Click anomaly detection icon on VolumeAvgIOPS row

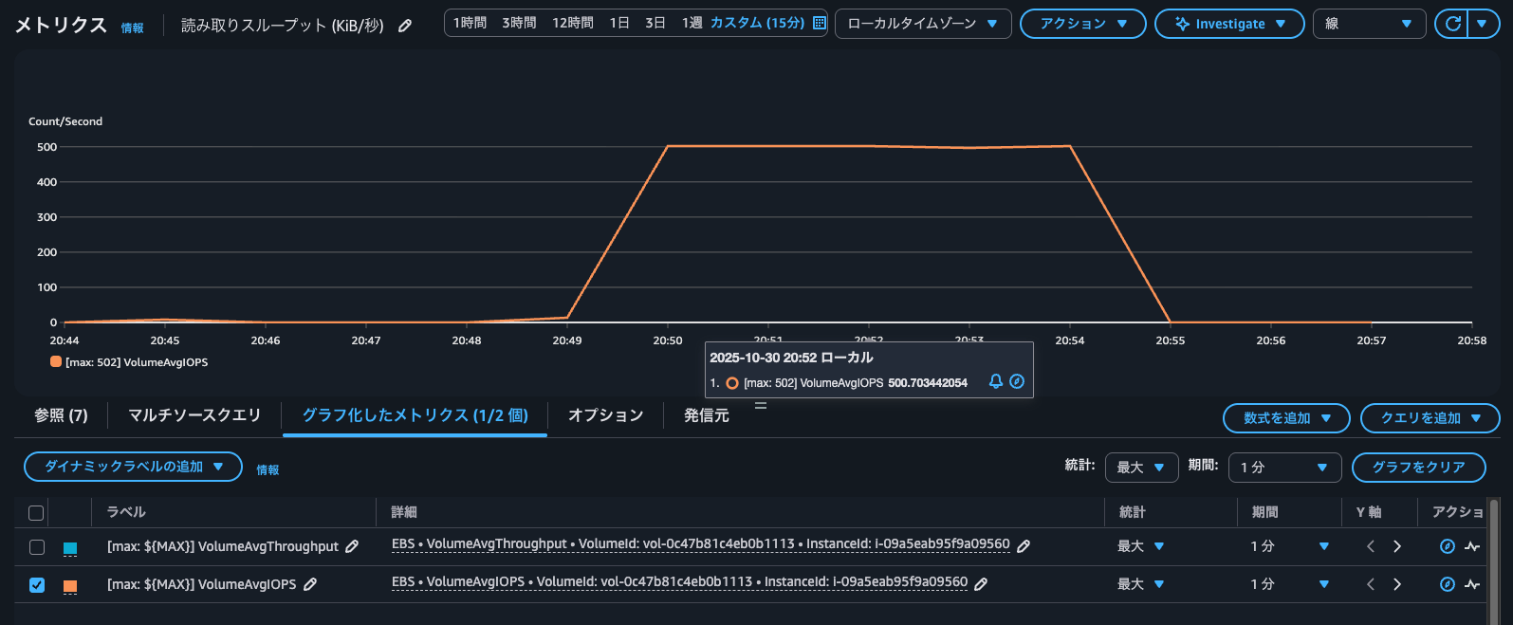(1471, 584)
